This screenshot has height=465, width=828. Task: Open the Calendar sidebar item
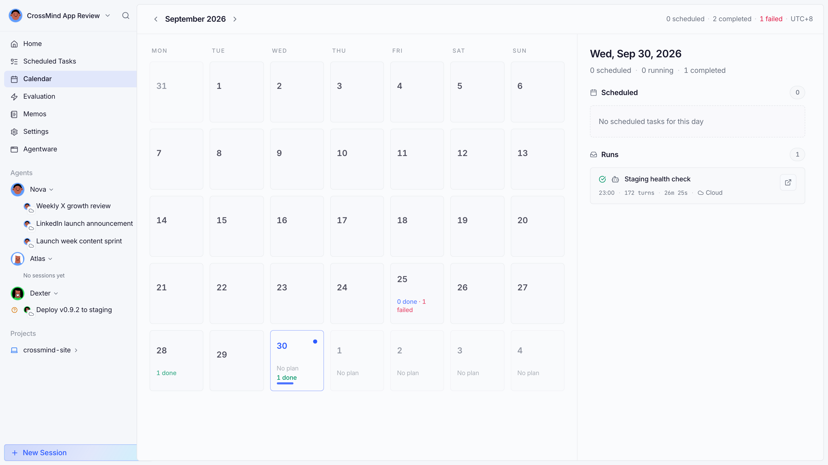(70, 79)
